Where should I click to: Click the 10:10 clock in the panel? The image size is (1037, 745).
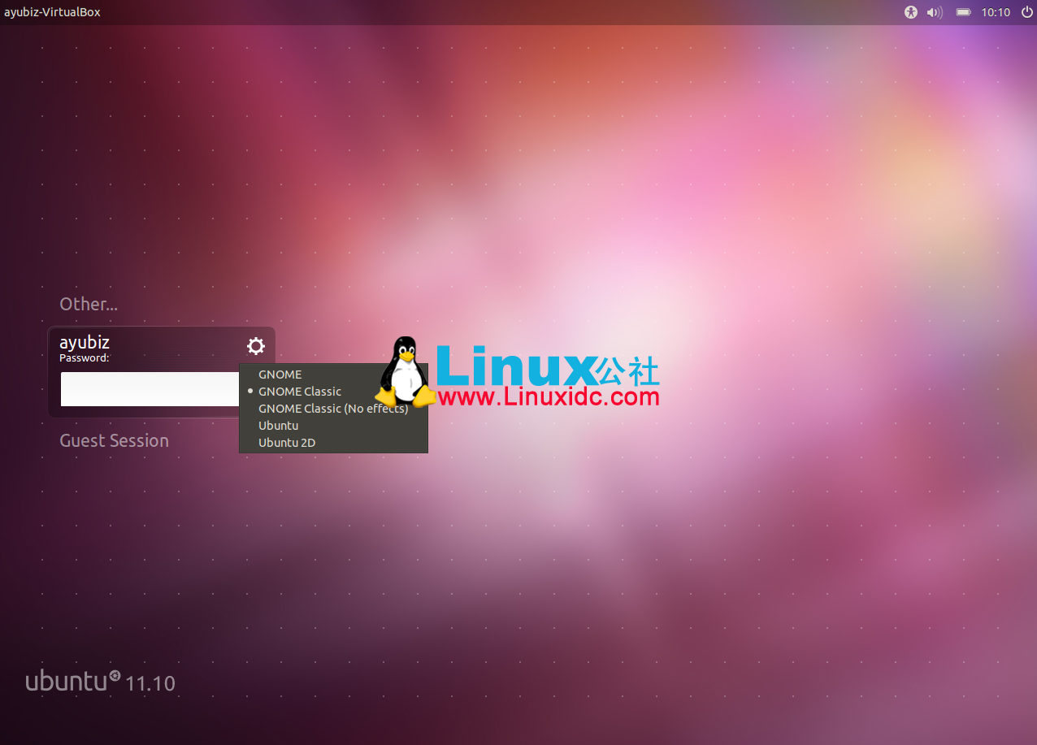tap(995, 12)
